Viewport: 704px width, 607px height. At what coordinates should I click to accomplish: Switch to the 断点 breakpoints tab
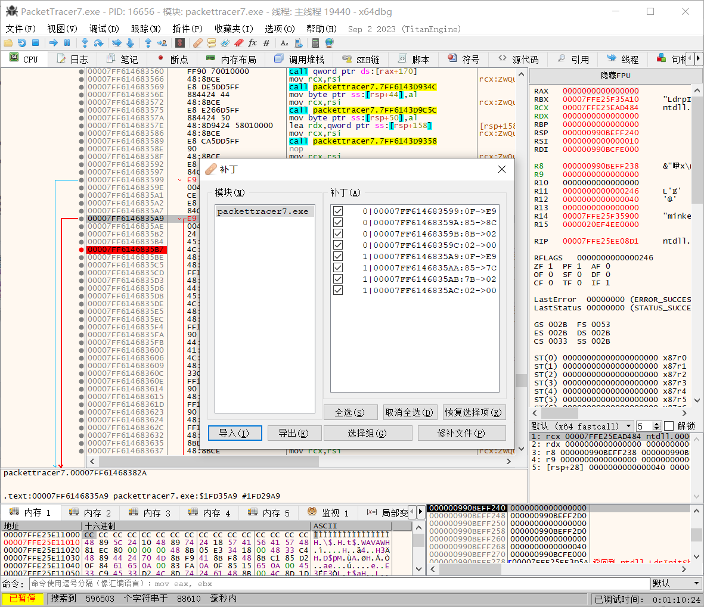[173, 59]
